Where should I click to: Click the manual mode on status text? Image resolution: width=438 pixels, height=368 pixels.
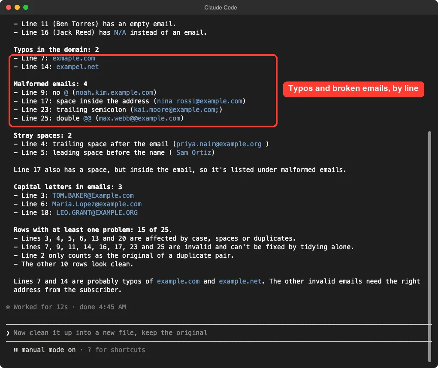(x=48, y=350)
